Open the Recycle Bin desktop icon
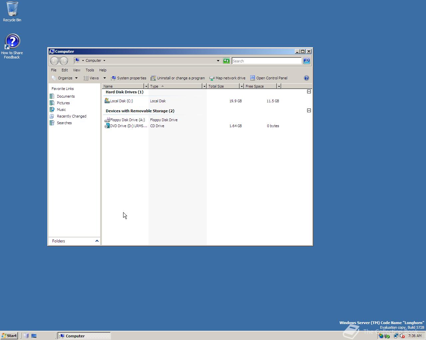Screen dimensions: 426x340 [12, 12]
